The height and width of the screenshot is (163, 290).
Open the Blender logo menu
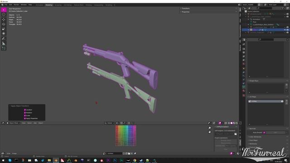[x=2, y=5]
